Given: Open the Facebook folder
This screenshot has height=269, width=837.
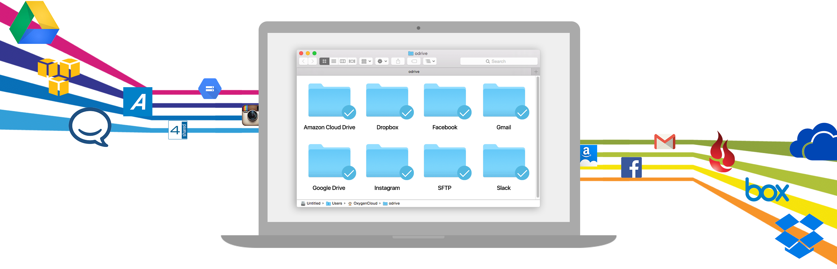Looking at the screenshot, I should tap(445, 101).
